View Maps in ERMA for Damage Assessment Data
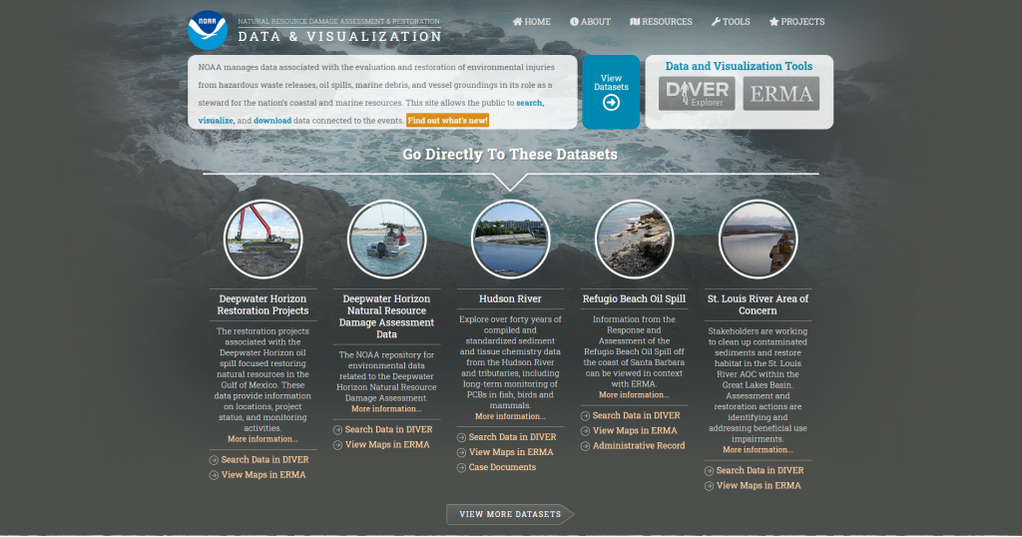This screenshot has width=1022, height=537. coord(387,445)
